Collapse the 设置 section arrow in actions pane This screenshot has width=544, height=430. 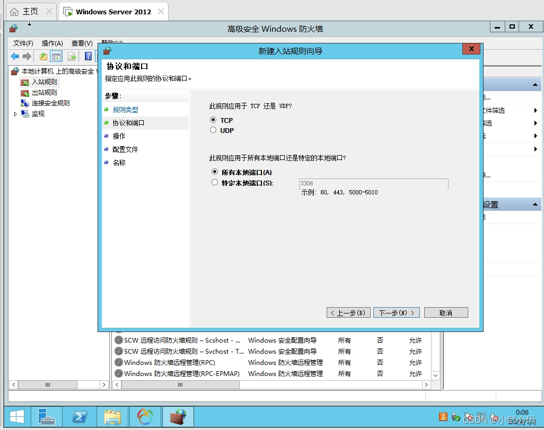(535, 205)
